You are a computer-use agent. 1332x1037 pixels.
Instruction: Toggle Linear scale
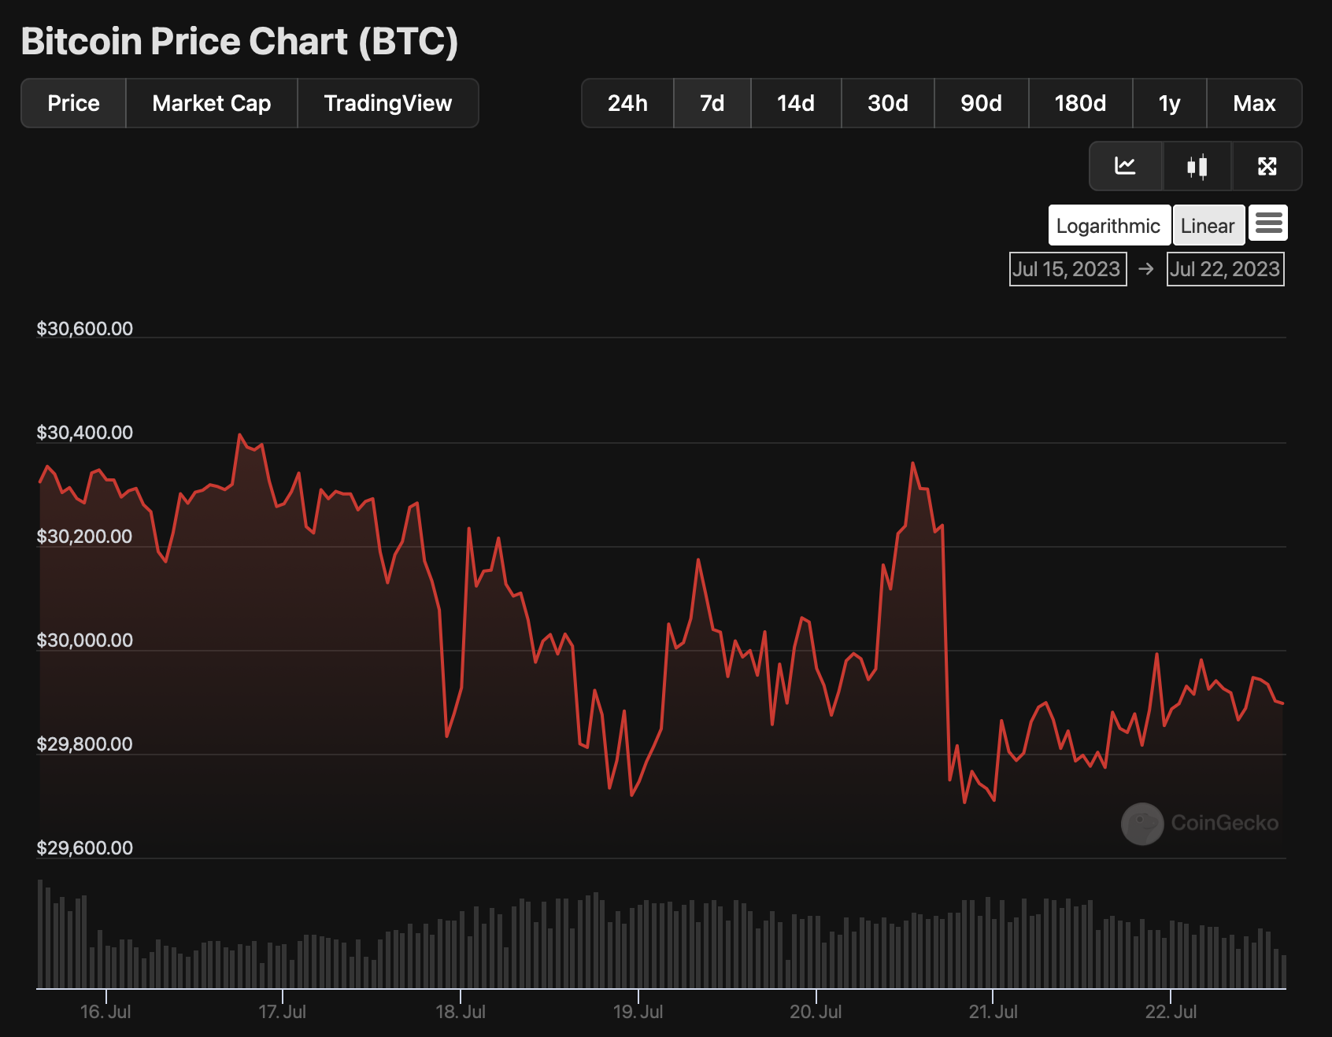click(x=1208, y=226)
